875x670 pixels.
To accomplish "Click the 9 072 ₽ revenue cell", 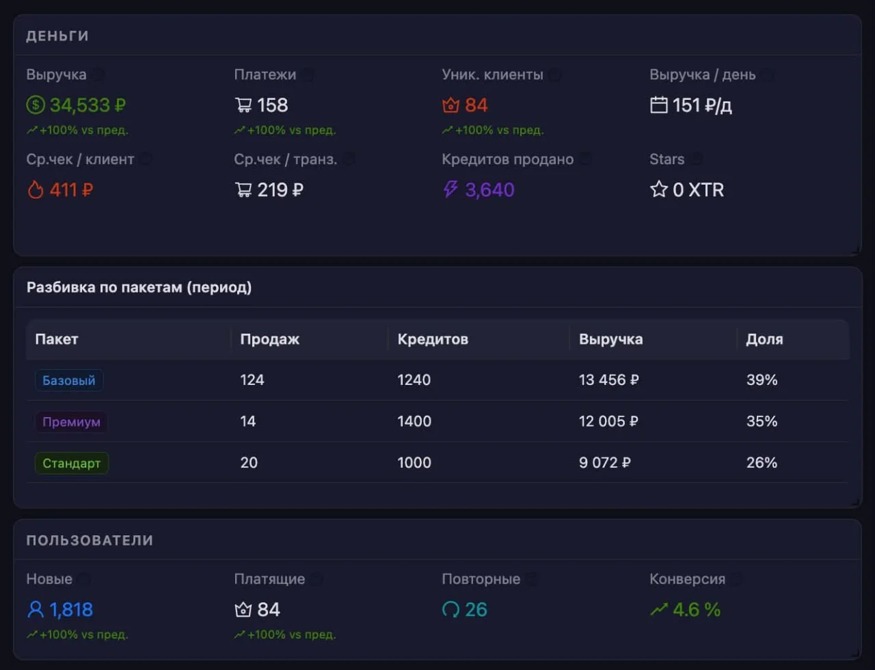I will 604,463.
